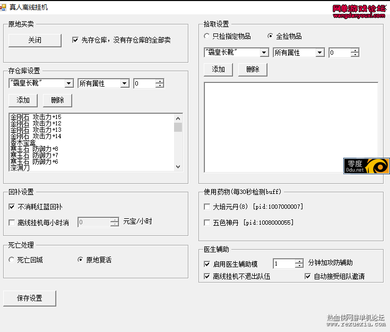Click the value field in 拾取设置
Image resolution: width=390 pixels, height=332 pixels.
coord(340,53)
